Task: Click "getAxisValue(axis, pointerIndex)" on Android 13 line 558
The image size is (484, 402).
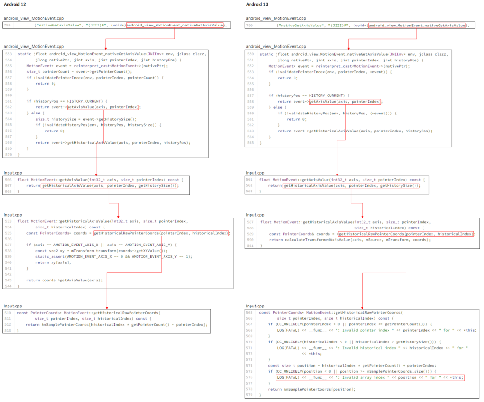Action: pyautogui.click(x=346, y=101)
